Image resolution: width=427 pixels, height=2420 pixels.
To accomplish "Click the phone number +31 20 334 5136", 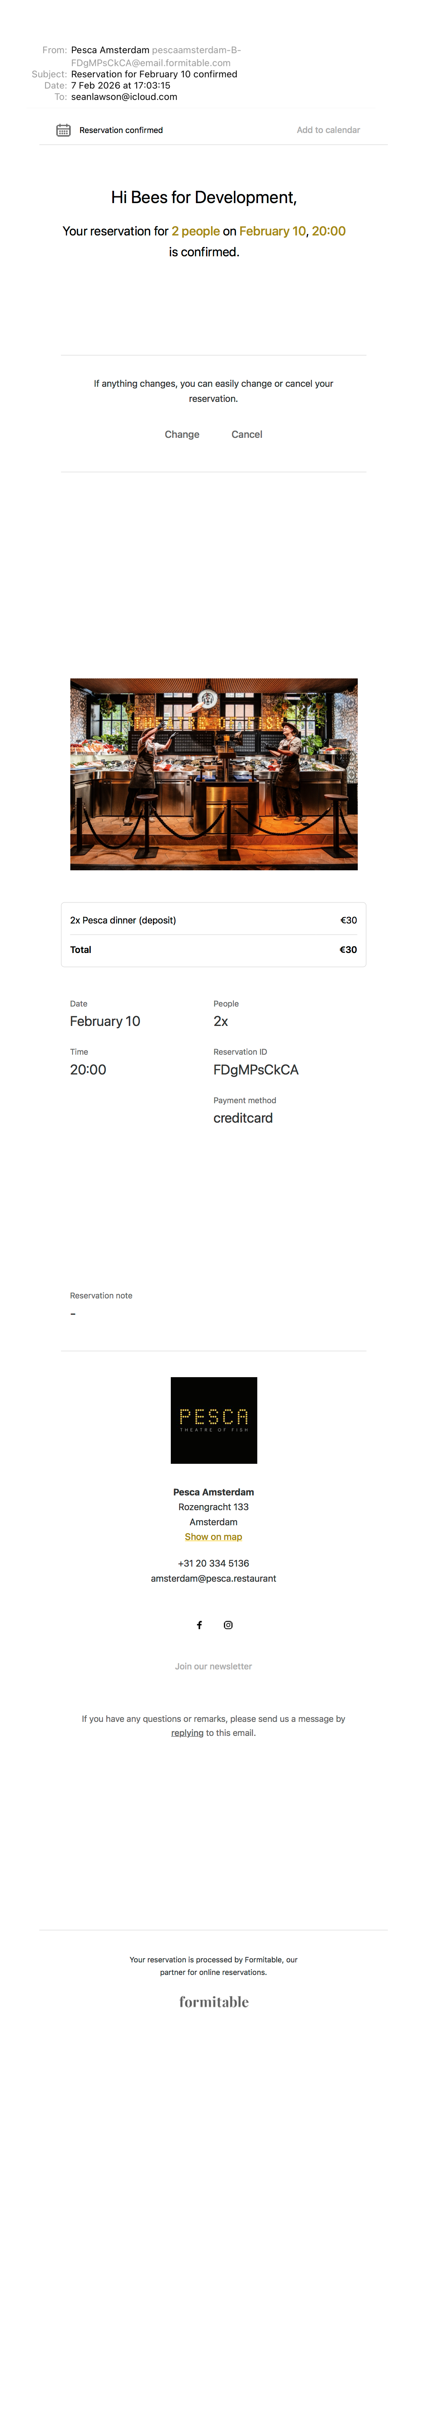I will click(x=213, y=1563).
